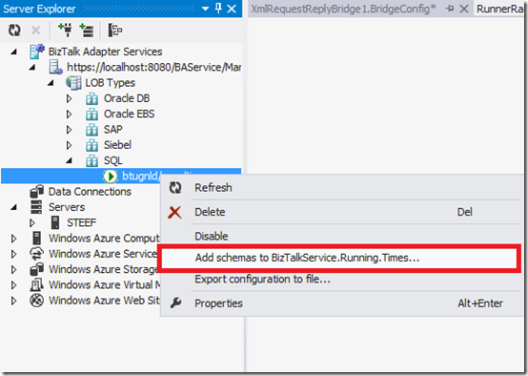Click the Windows Azure Storage icon

click(x=37, y=269)
